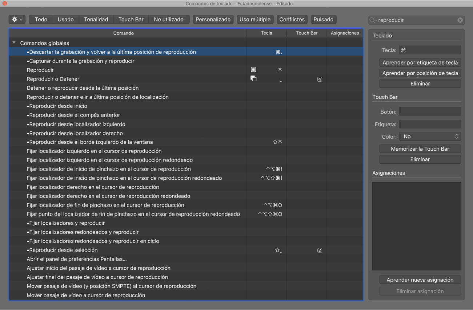Select the Reproducir desde inicio command row
473x310 pixels.
point(58,106)
